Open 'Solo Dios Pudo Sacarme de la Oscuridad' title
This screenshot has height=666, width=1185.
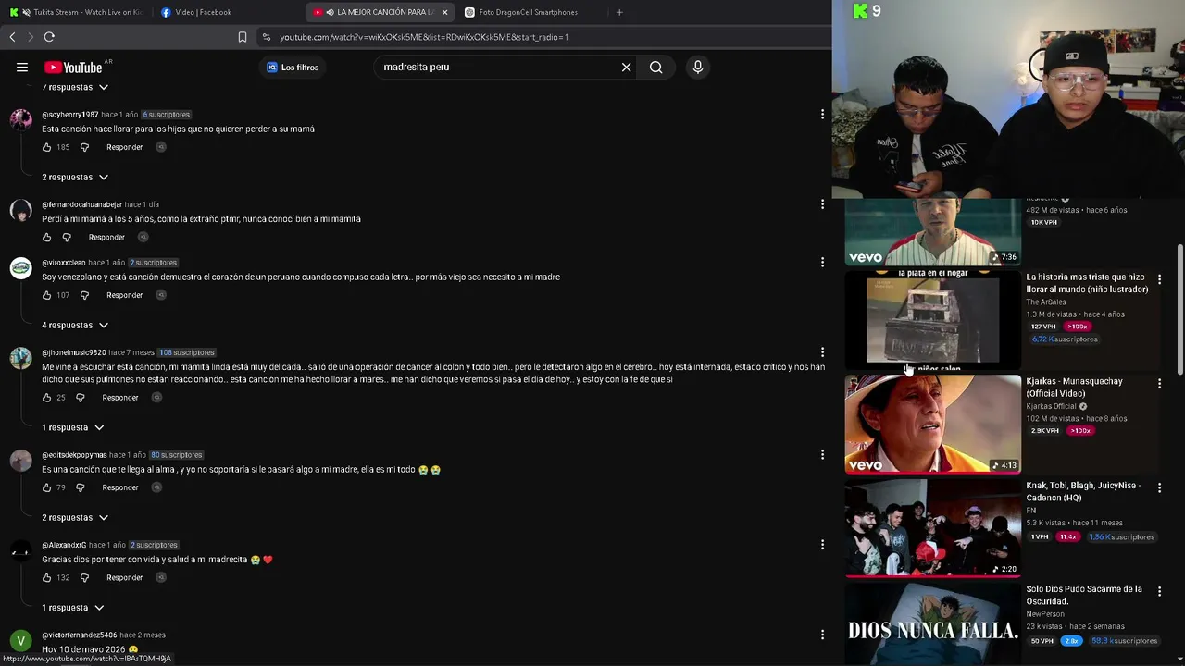1084,595
